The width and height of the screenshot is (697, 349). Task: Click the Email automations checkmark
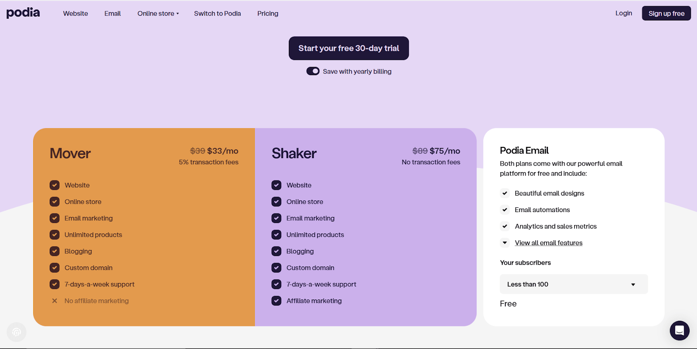pyautogui.click(x=505, y=210)
